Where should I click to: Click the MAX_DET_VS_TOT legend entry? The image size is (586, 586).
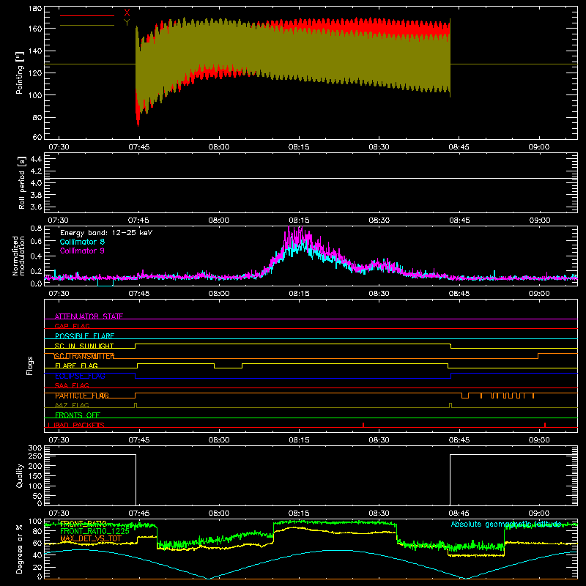point(91,538)
